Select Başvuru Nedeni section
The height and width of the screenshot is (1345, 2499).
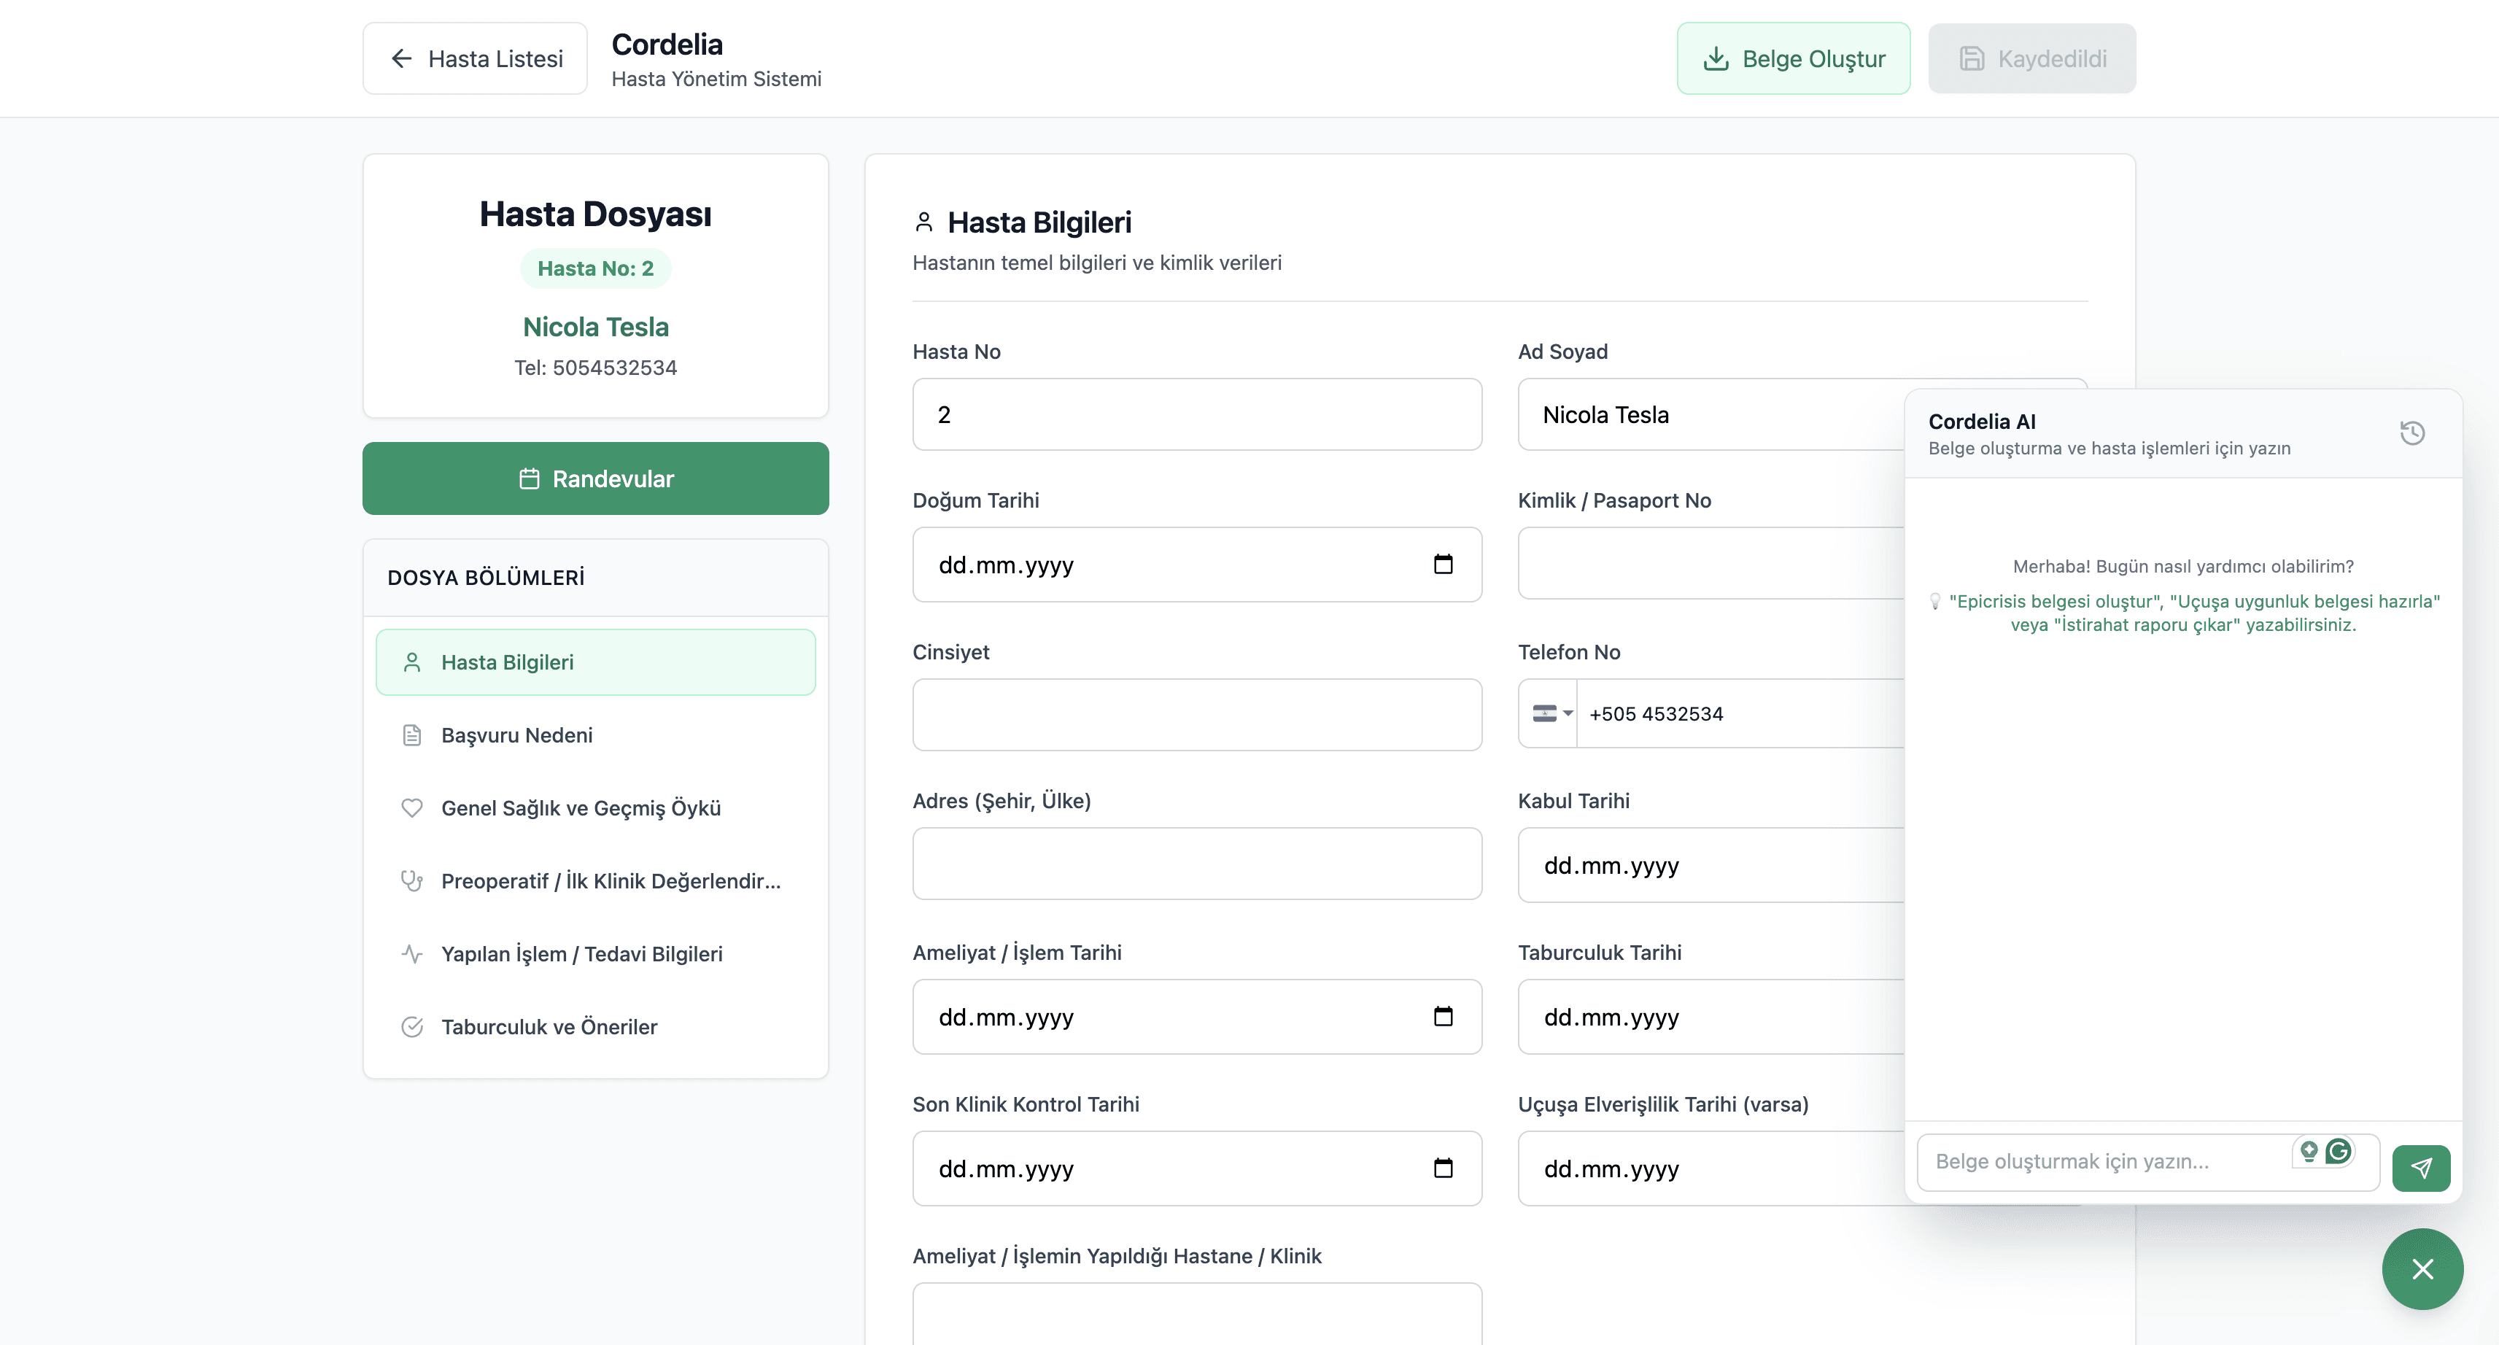pyautogui.click(x=516, y=734)
